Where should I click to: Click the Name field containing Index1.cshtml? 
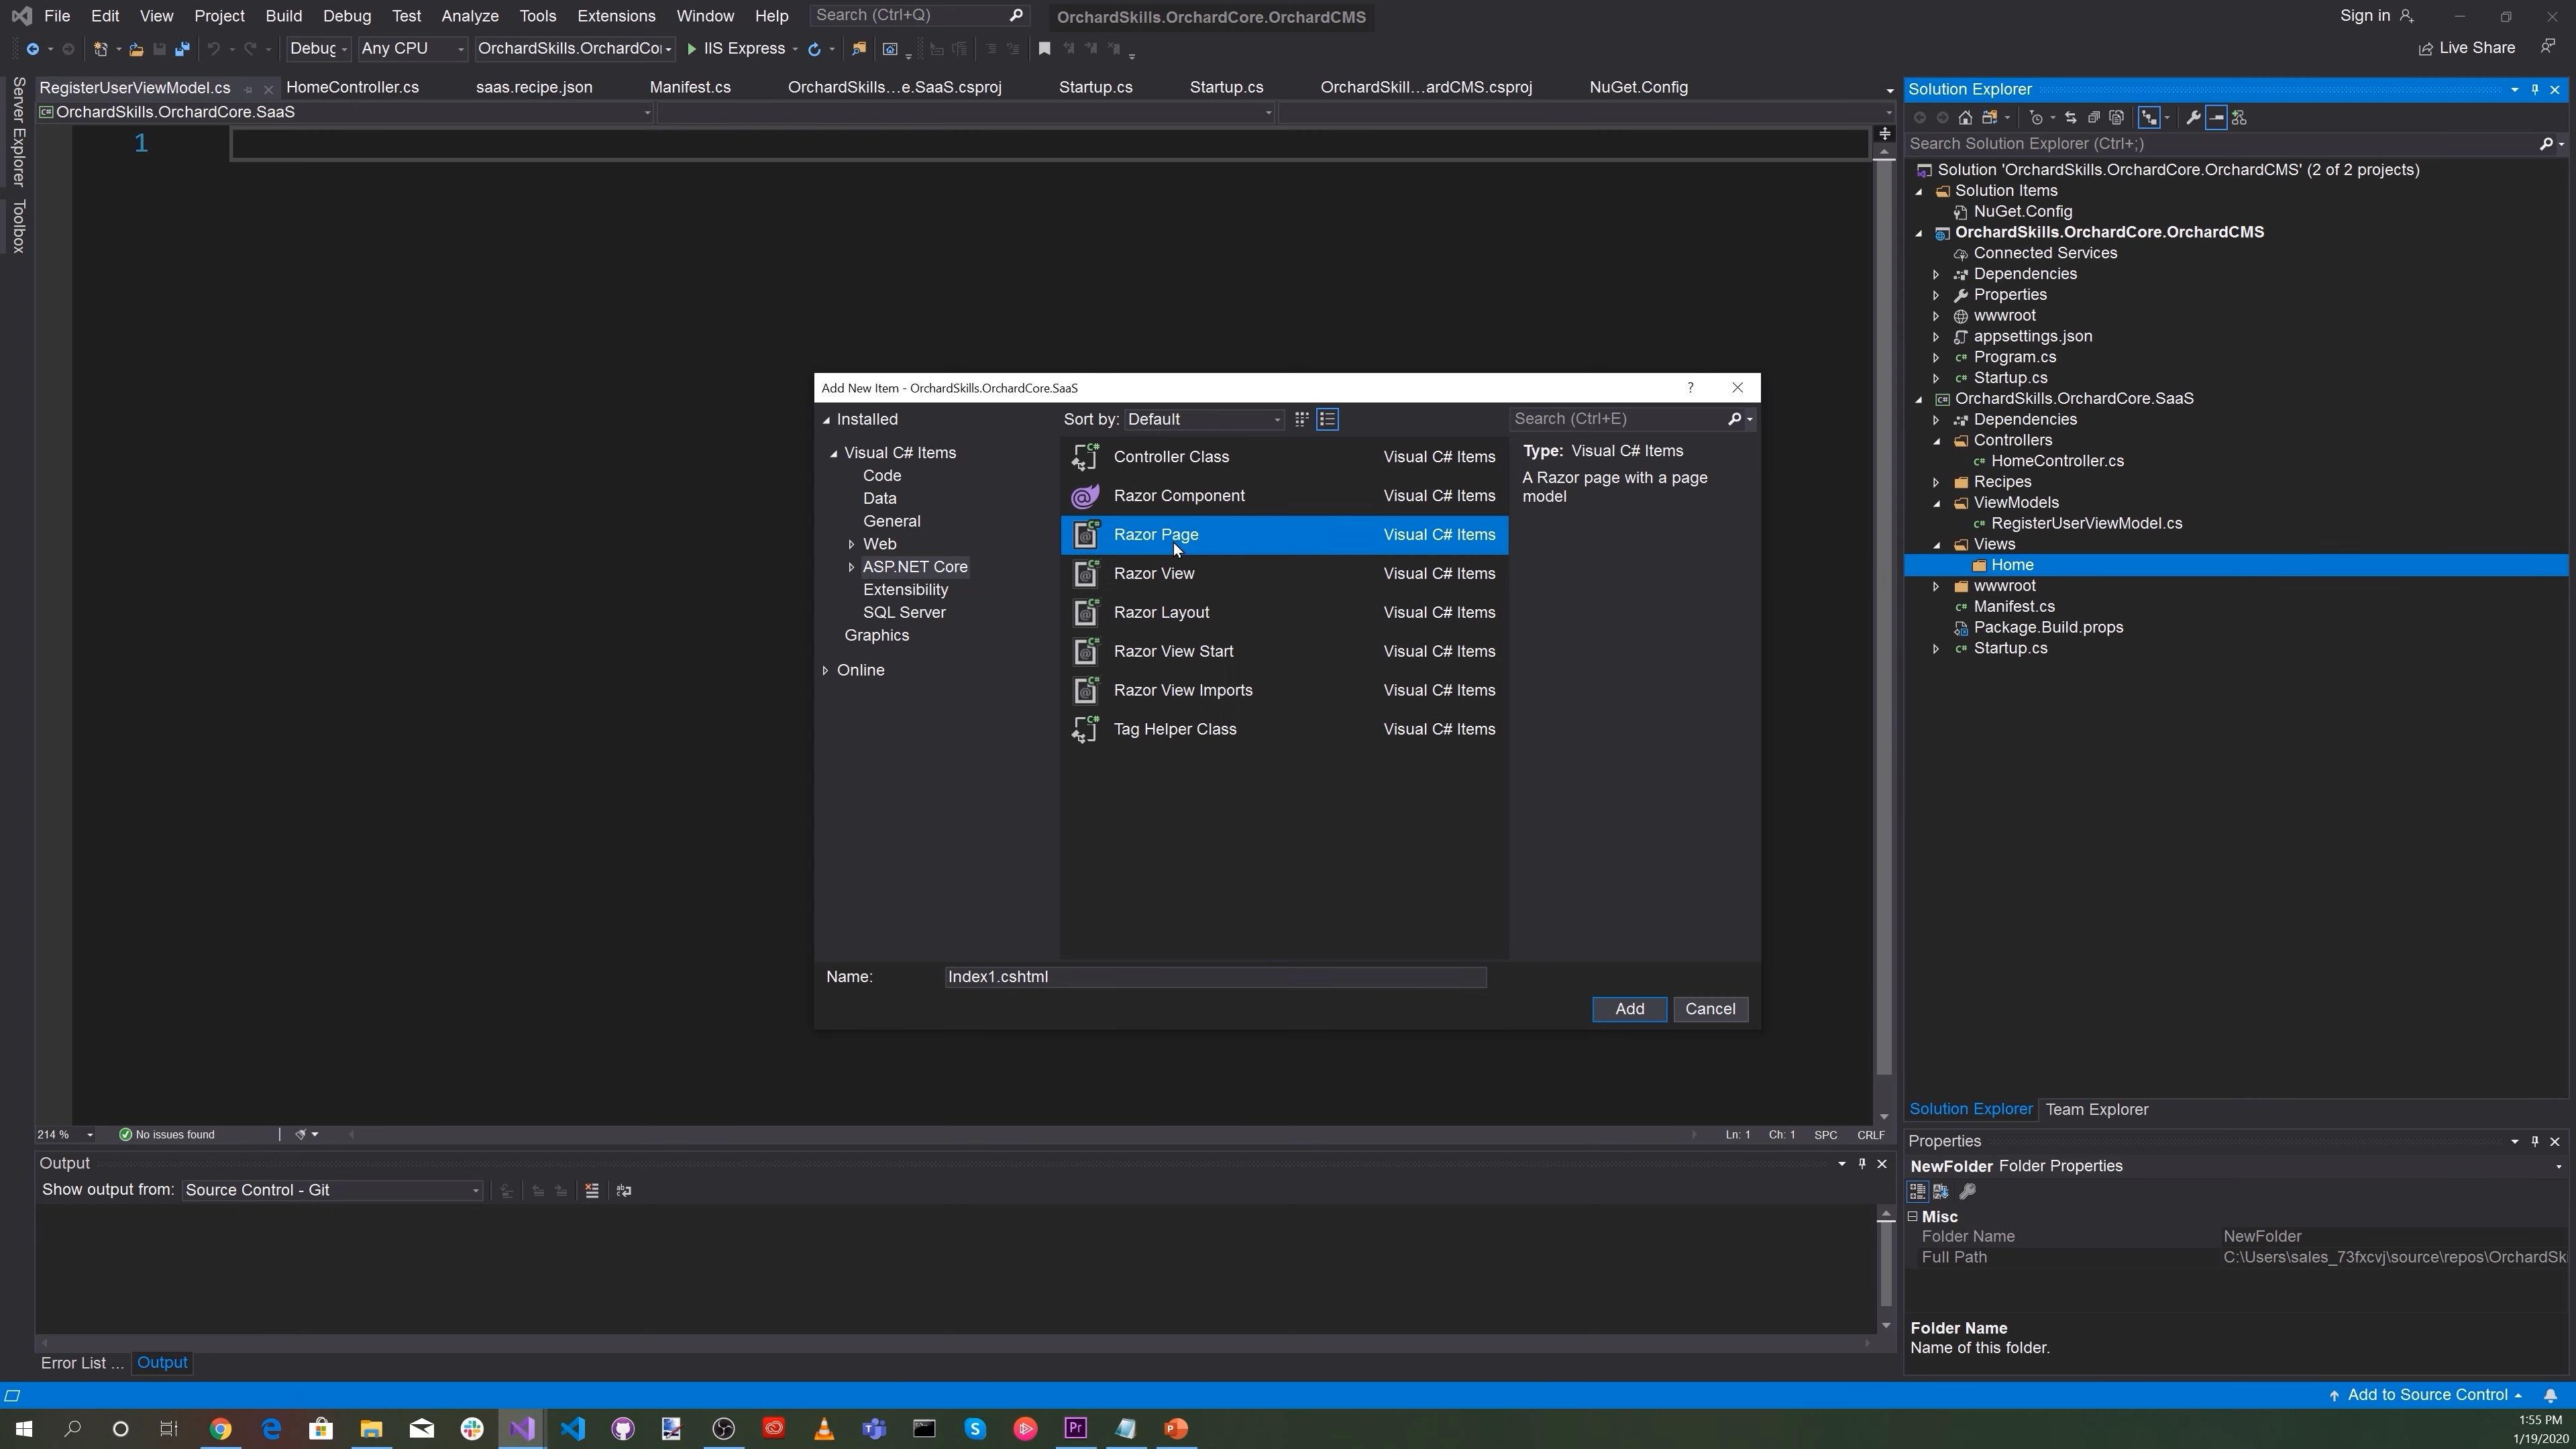tap(1215, 977)
